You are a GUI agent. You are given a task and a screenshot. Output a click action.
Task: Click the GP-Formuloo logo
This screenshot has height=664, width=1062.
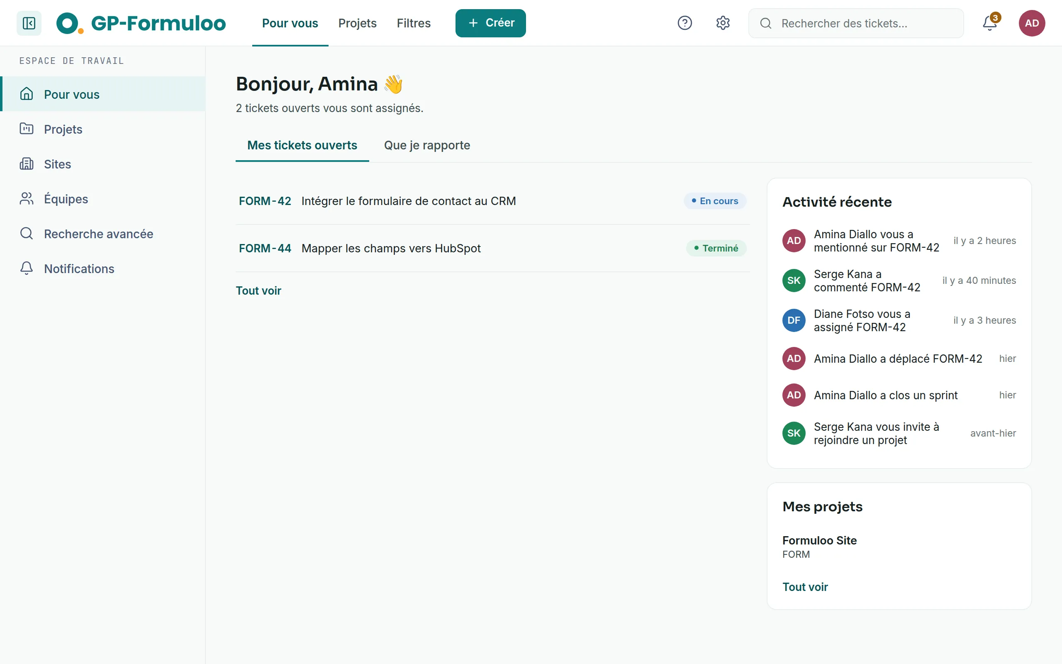coord(141,23)
